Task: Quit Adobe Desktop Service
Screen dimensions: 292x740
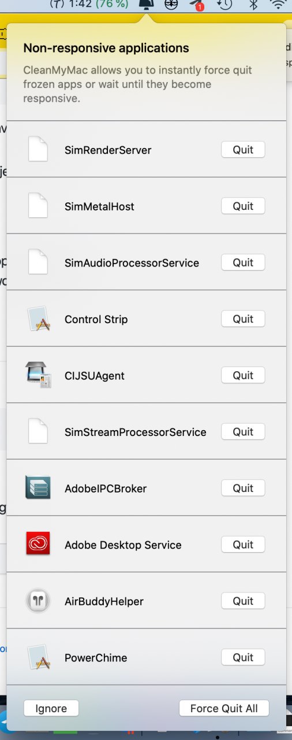Action: click(243, 545)
